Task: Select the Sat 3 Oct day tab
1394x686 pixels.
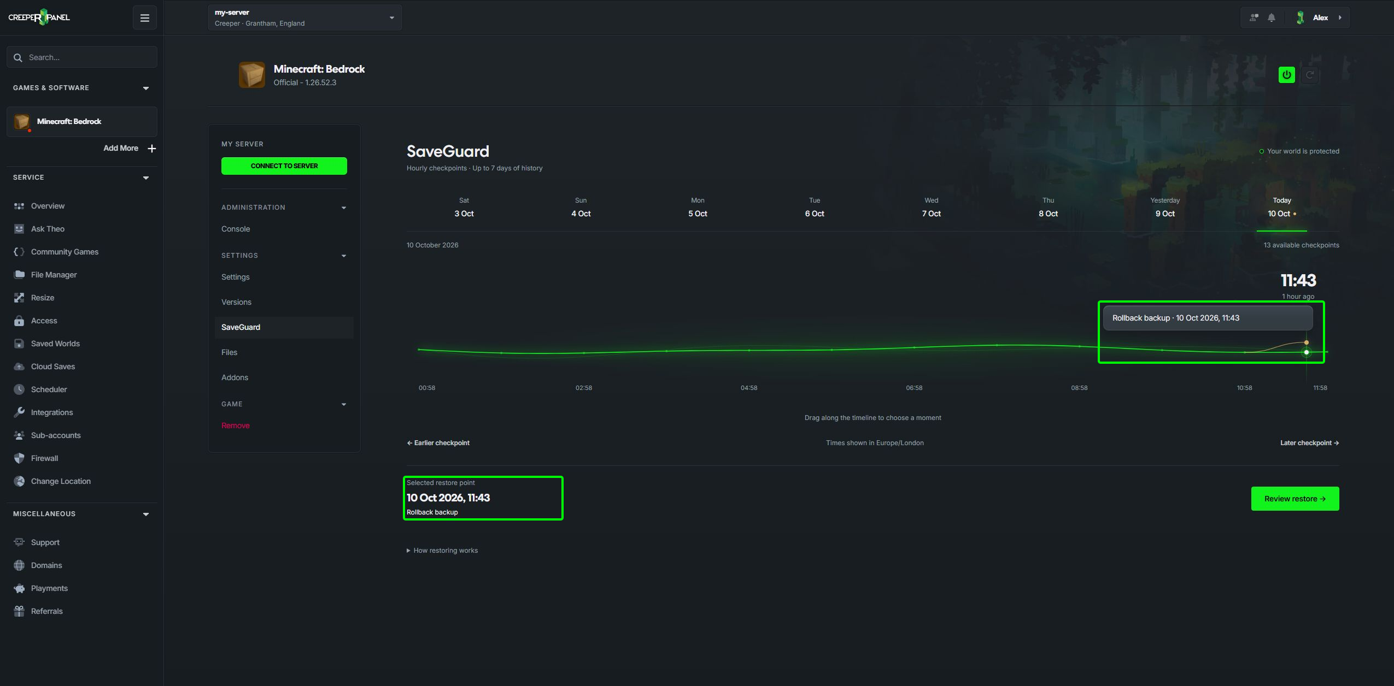Action: tap(464, 208)
